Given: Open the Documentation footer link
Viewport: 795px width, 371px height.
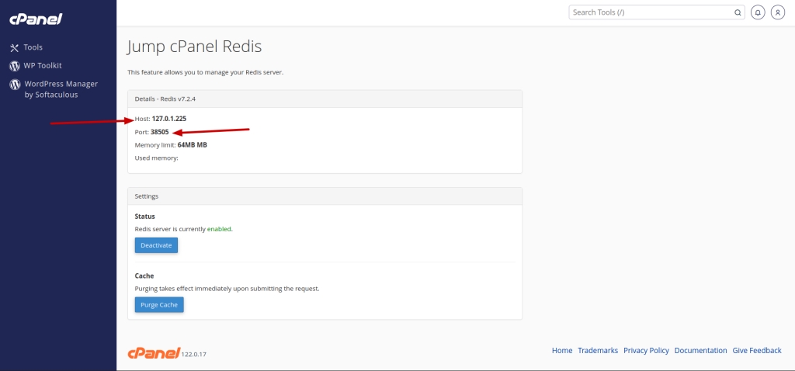Looking at the screenshot, I should click(701, 350).
